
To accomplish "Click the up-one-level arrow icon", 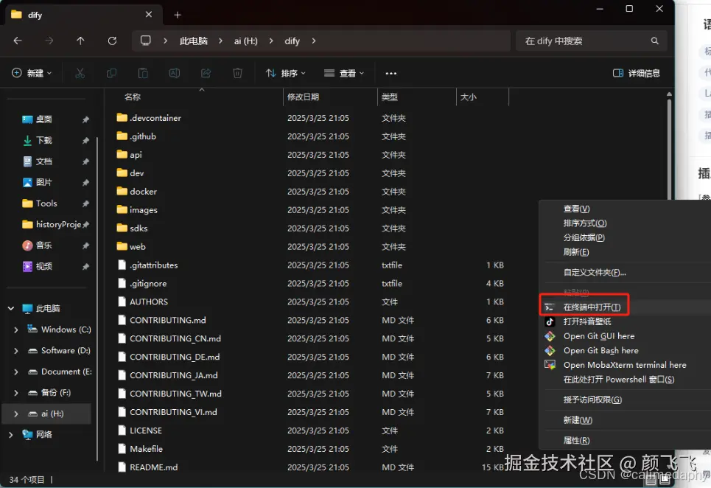I will point(80,41).
